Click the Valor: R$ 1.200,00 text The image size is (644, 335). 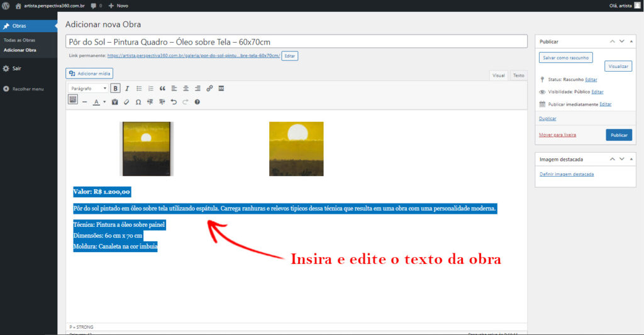(102, 192)
